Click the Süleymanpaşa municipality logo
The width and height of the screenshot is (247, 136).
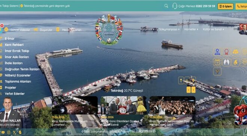[x=109, y=30]
